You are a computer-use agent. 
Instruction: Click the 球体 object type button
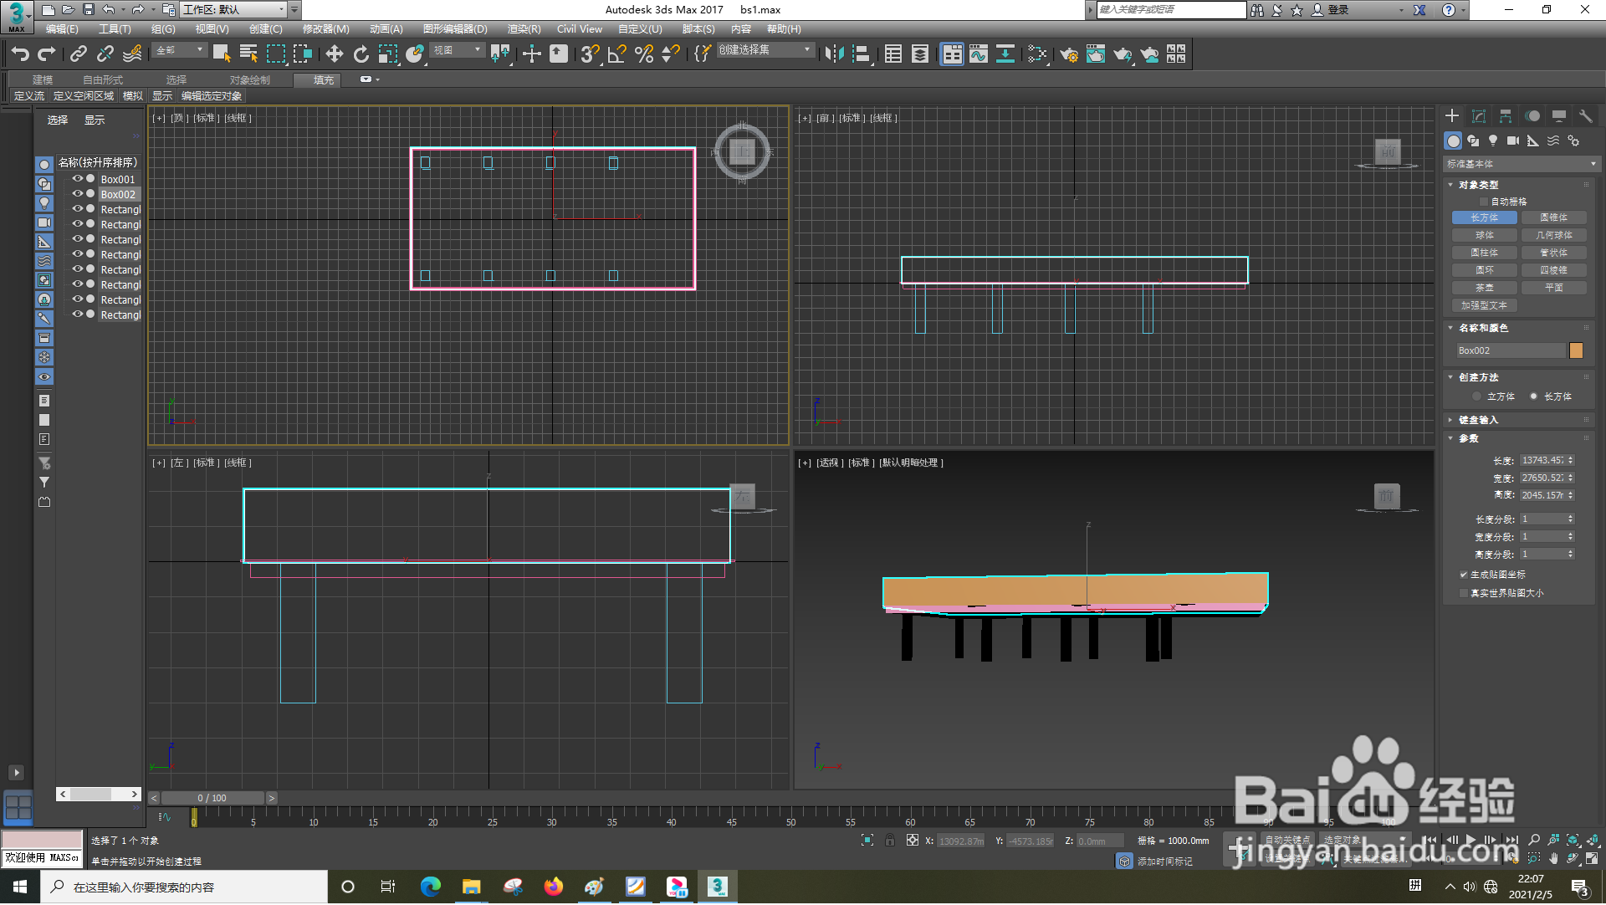[1484, 235]
